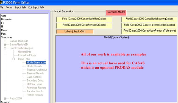
Task: Open the Edit Input Tab menu
Action: (36, 7)
